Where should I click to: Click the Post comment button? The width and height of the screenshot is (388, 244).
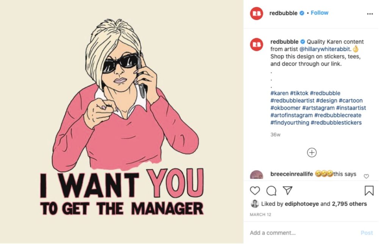[366, 233]
